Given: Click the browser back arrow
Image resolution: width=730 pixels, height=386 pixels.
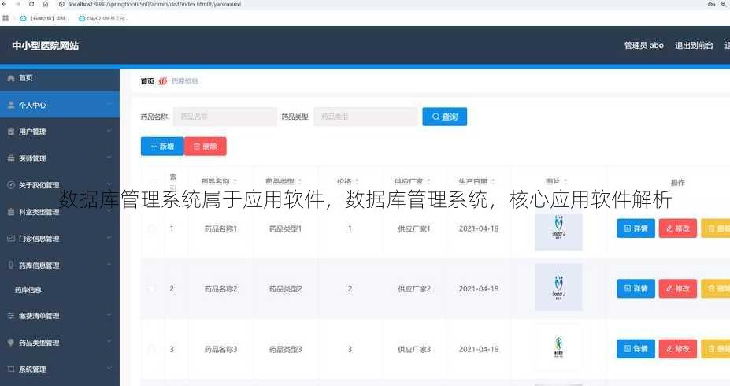Looking at the screenshot, I should [6, 4].
